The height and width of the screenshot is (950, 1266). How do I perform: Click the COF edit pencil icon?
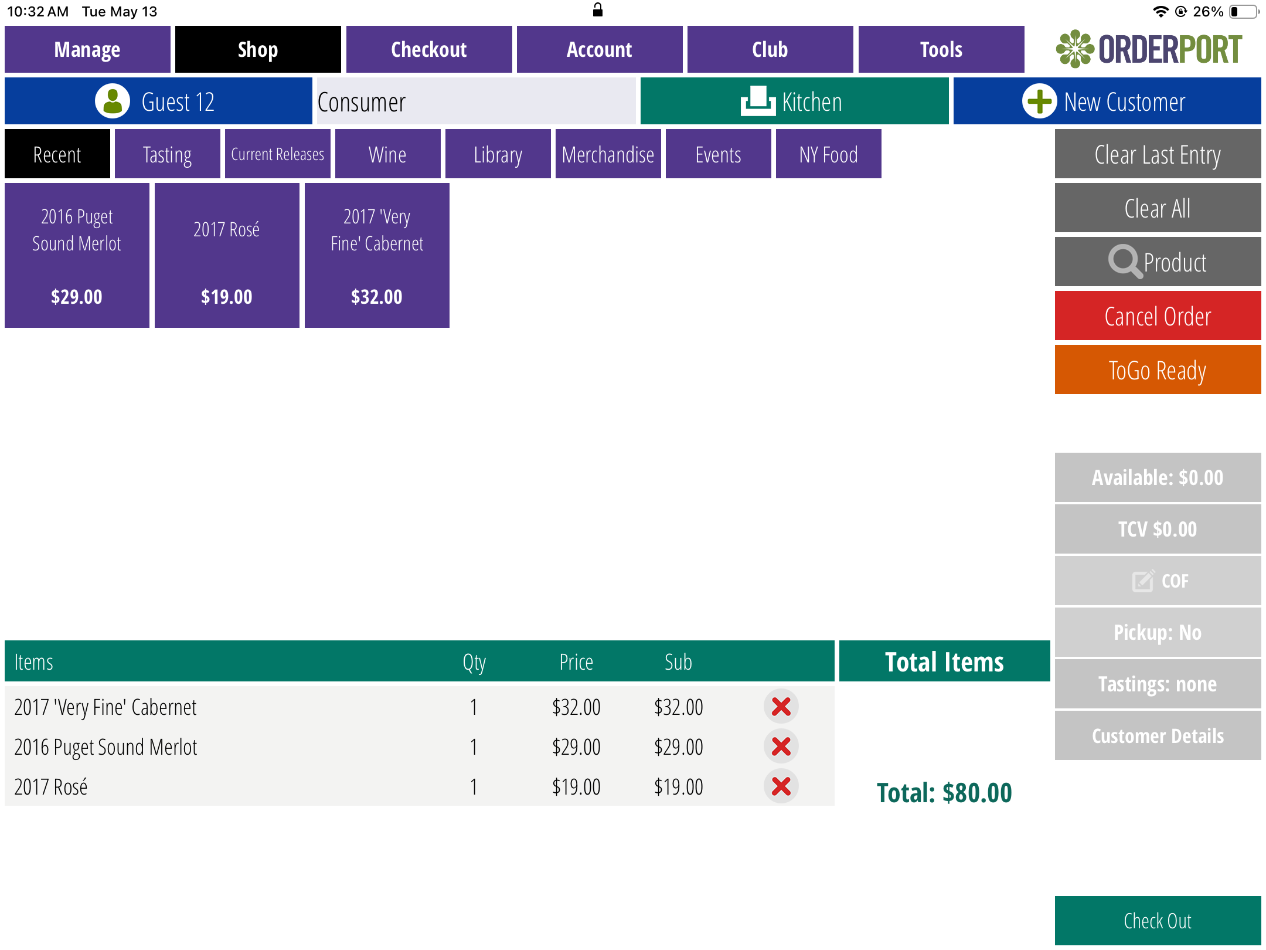[x=1142, y=581]
